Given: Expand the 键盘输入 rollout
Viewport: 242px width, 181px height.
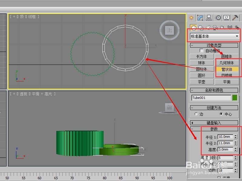Looking at the screenshot, I should point(214,123).
